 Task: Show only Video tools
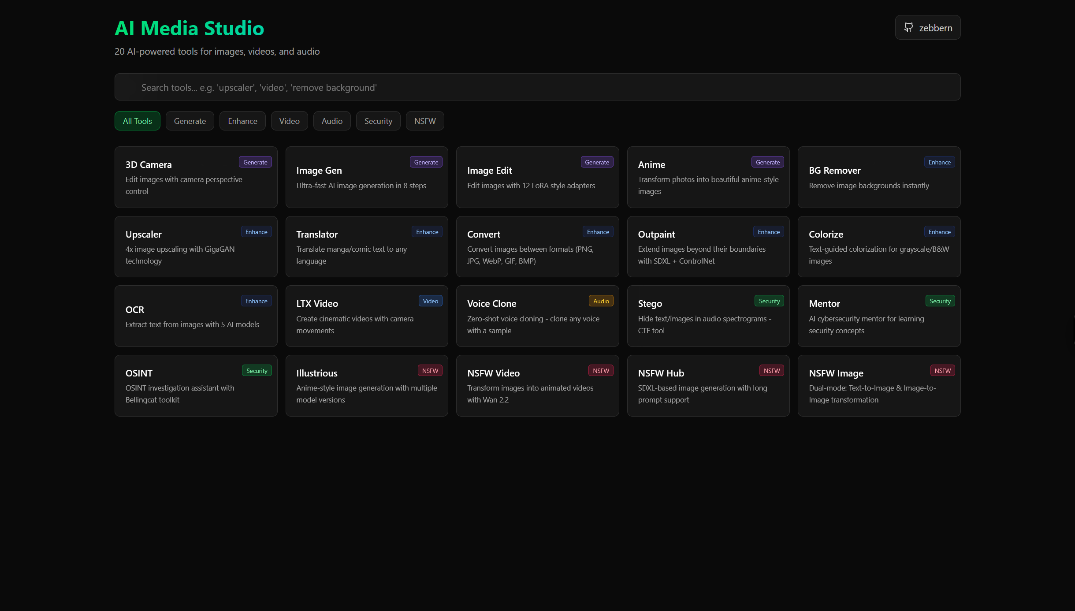point(289,121)
